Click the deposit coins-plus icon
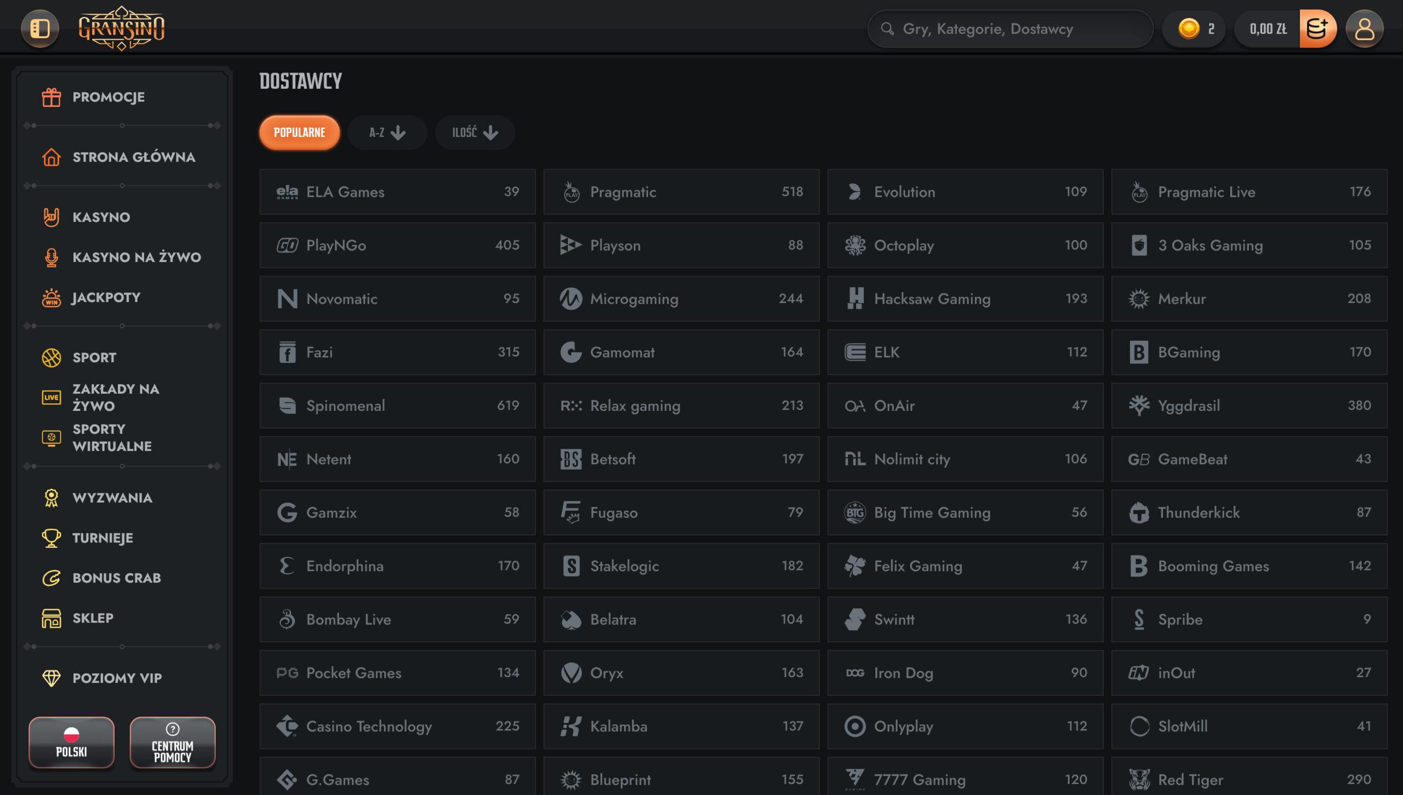Image resolution: width=1403 pixels, height=795 pixels. pyautogui.click(x=1318, y=28)
